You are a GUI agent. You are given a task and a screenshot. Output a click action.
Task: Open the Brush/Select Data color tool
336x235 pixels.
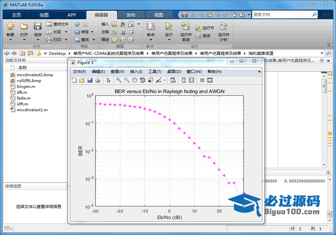(x=159, y=80)
